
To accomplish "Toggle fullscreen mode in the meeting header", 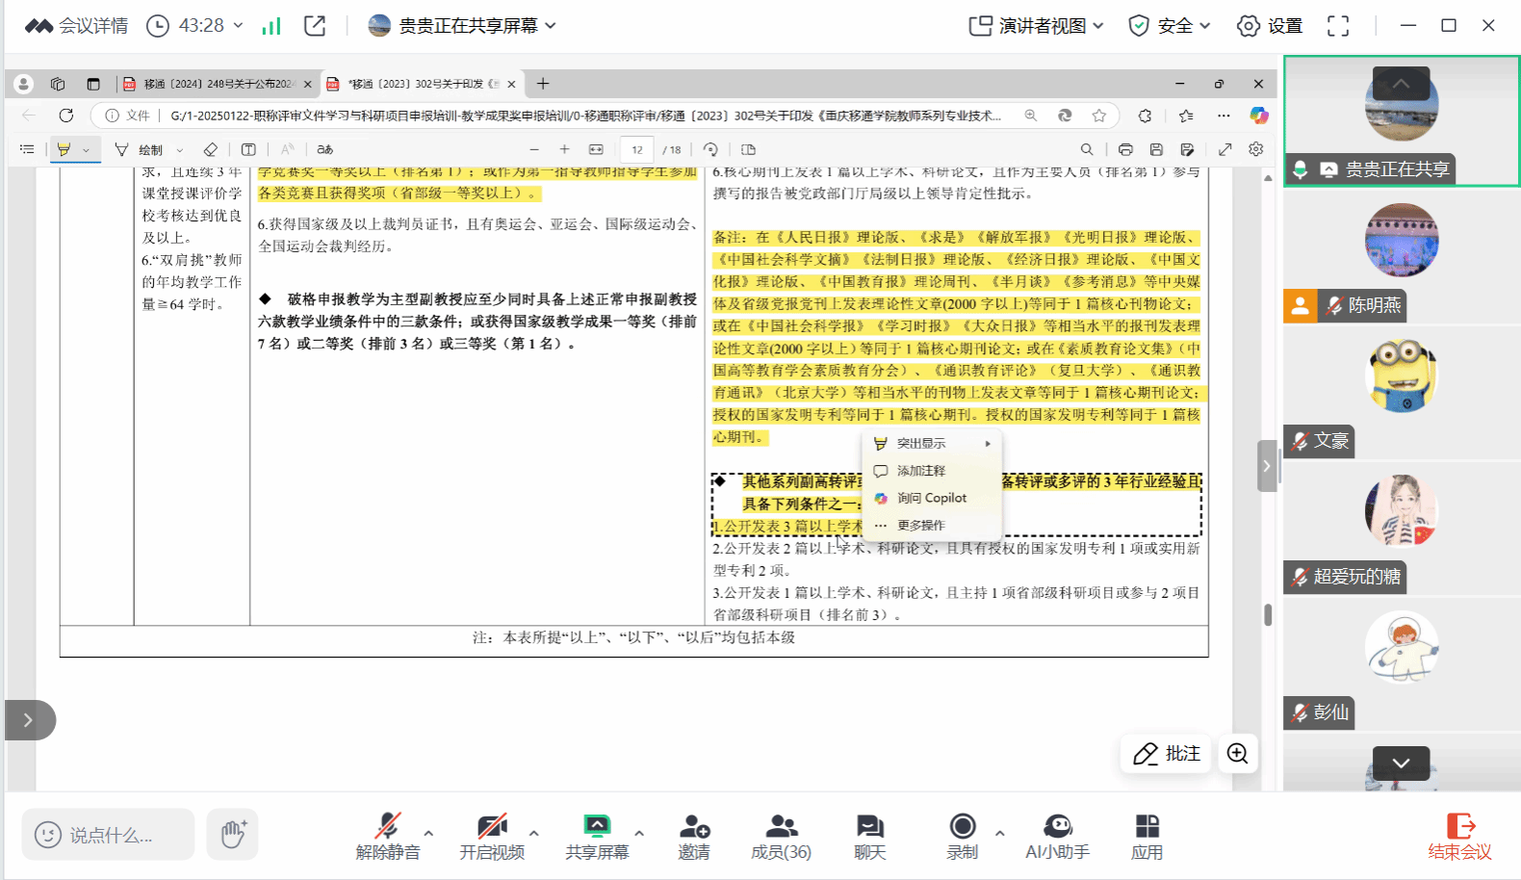I will pos(1338,26).
